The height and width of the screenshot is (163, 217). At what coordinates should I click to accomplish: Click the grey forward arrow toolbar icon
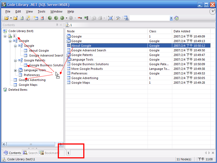(71, 18)
